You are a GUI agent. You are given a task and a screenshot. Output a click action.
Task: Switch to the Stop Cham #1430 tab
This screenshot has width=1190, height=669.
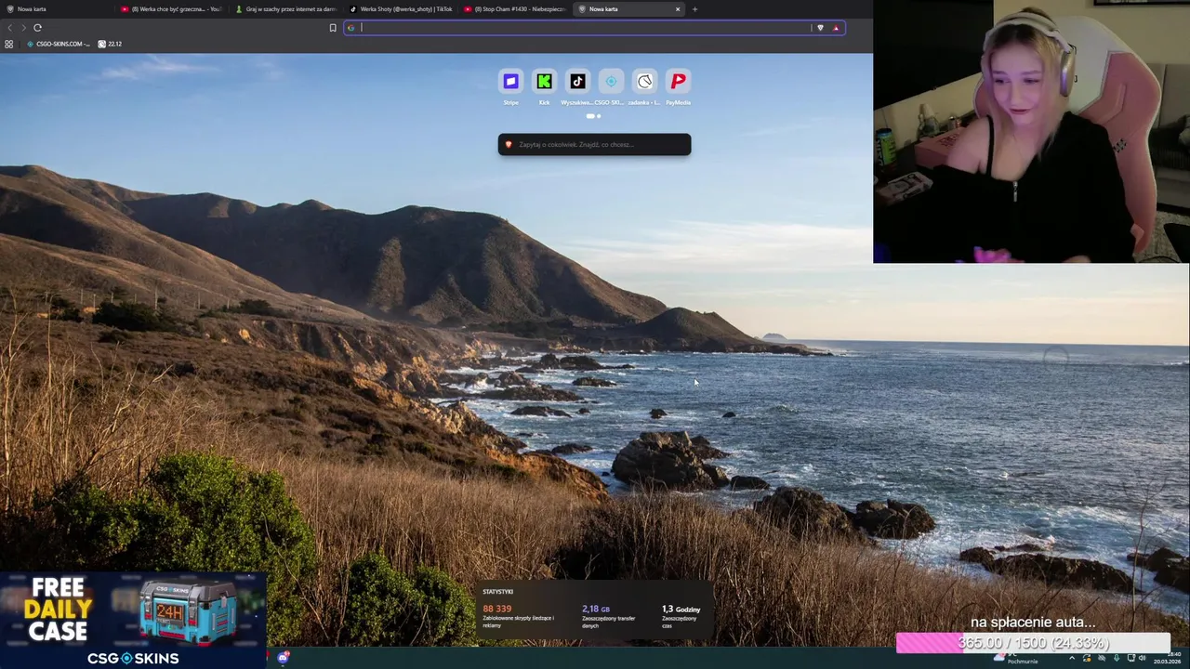pyautogui.click(x=514, y=9)
